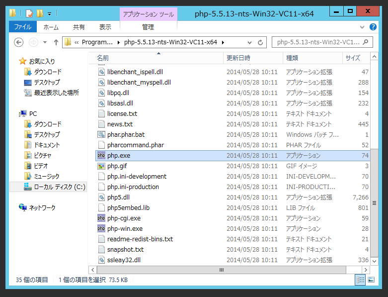Select the php.ini-development file icon
388x297 pixels.
click(101, 177)
